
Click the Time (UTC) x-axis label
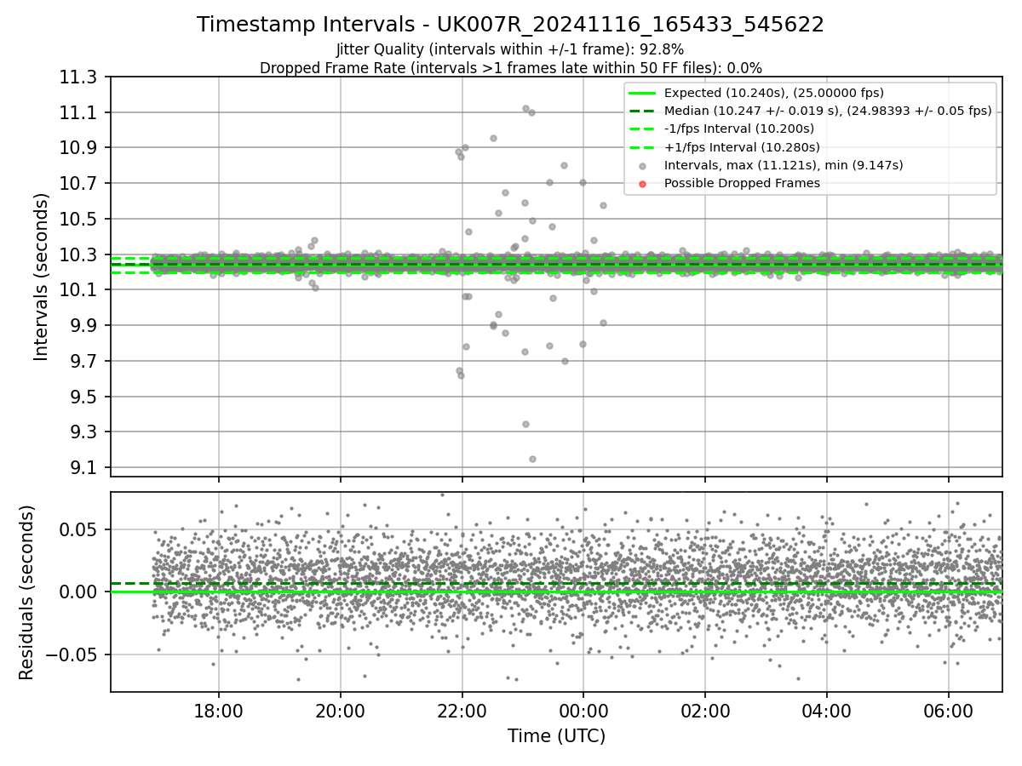[556, 736]
